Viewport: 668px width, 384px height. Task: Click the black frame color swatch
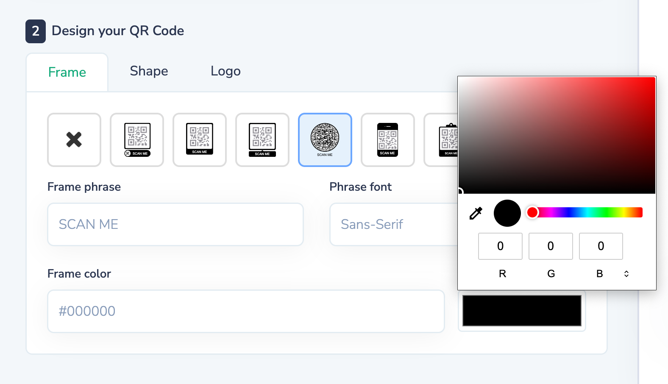(x=522, y=311)
